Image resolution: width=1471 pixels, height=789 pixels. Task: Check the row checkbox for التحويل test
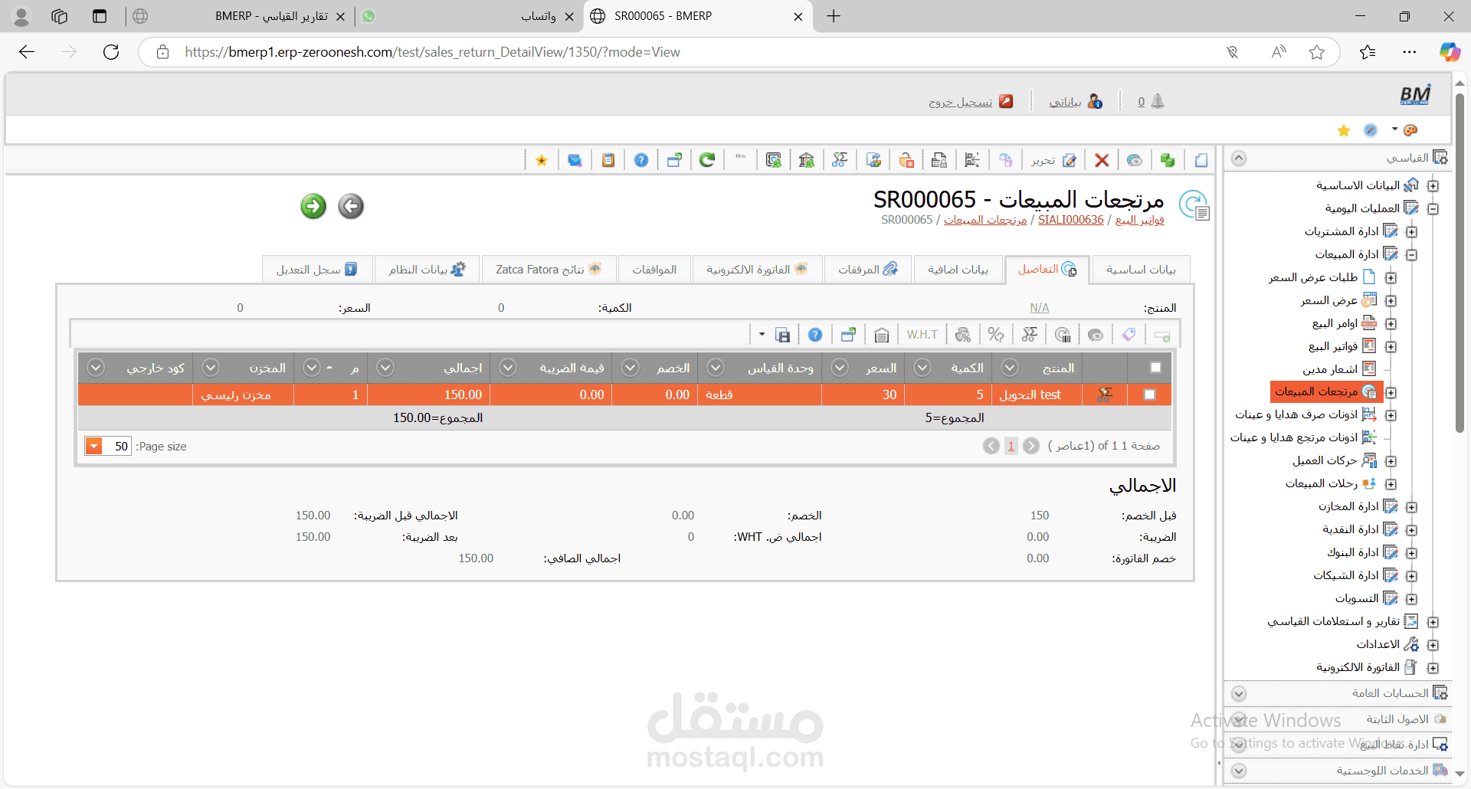1149,394
